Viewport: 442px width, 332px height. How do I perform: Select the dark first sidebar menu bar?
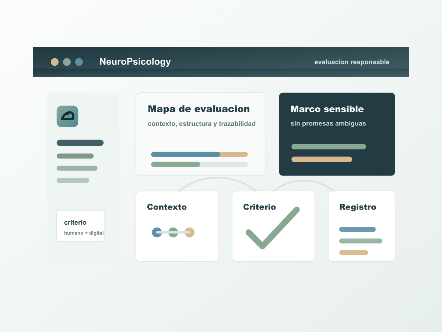[80, 143]
